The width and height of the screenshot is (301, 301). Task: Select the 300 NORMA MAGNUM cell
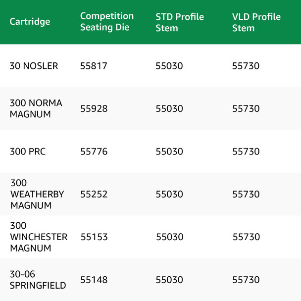36,108
